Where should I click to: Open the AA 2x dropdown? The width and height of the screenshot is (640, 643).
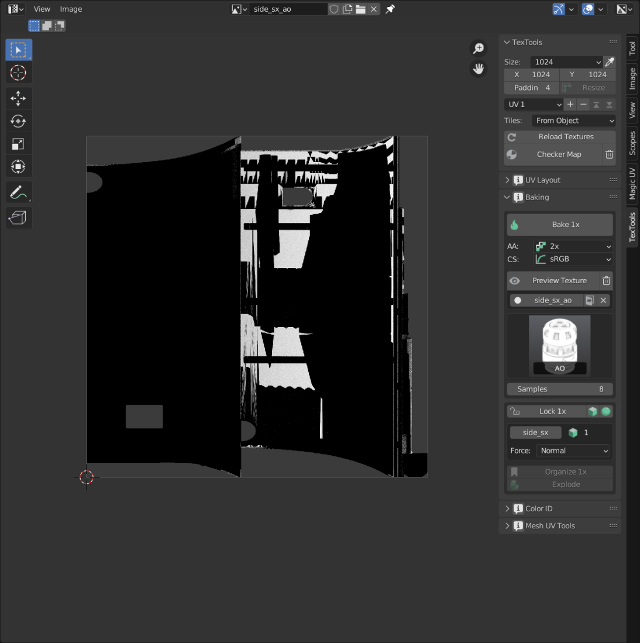[573, 246]
